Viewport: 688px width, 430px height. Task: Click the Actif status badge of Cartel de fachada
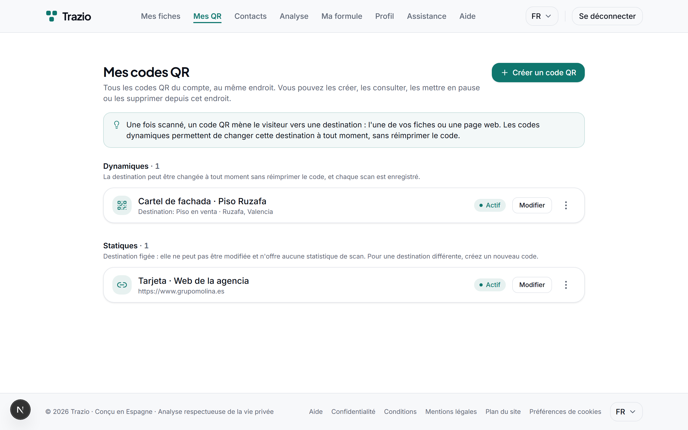coord(490,205)
